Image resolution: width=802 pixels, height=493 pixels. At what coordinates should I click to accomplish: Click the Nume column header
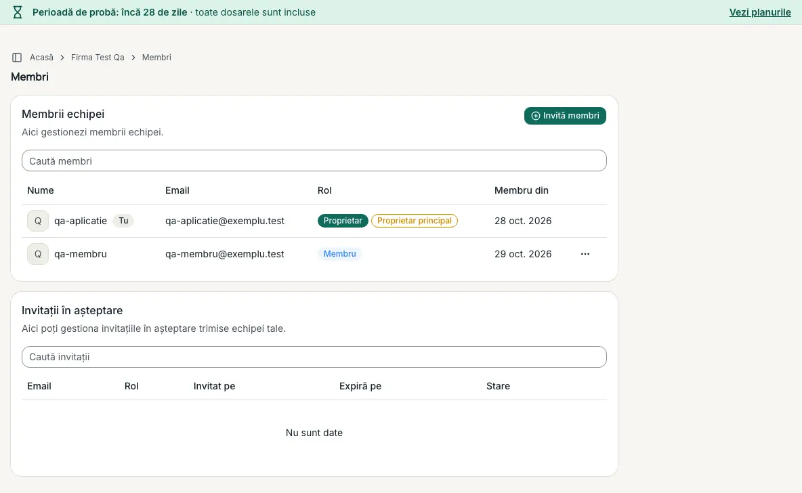point(41,190)
